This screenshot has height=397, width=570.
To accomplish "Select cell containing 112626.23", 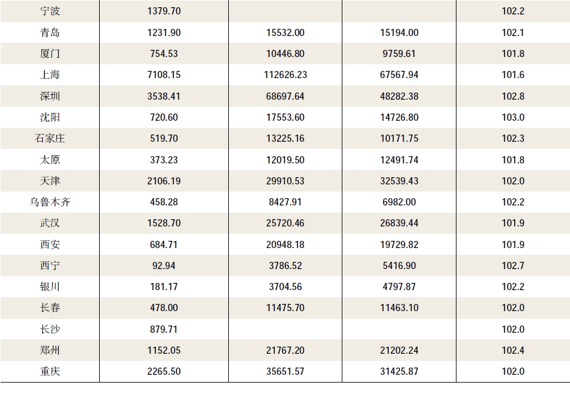I will 285,75.
